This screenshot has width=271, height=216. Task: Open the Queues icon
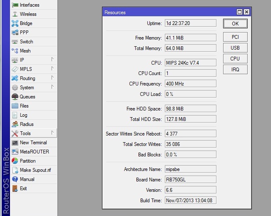pyautogui.click(x=15, y=97)
